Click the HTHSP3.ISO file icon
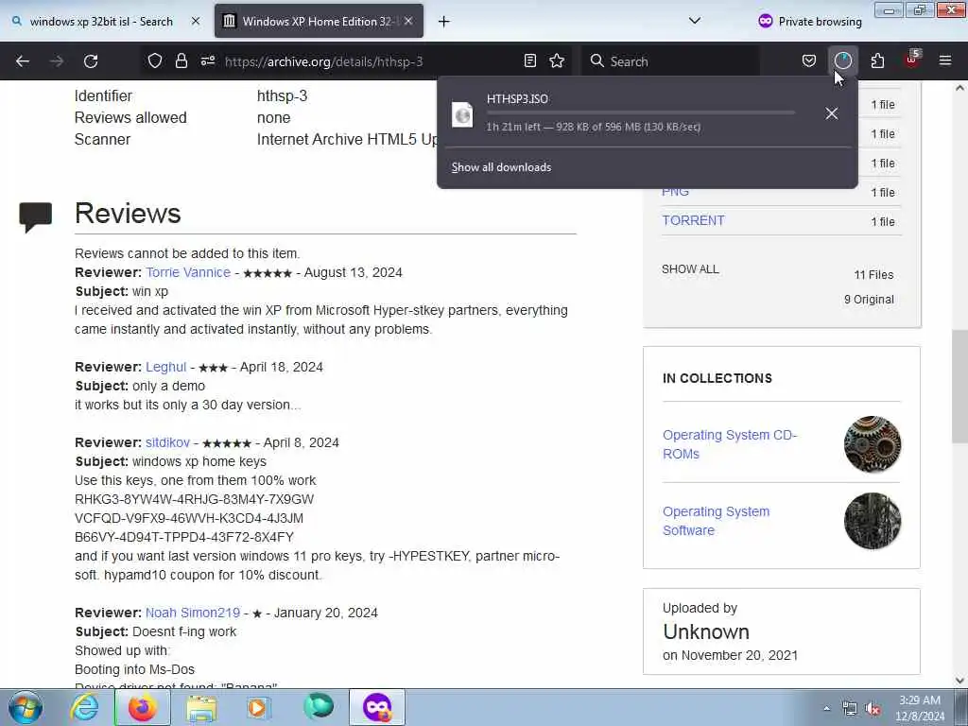Screen dimensions: 968x726 [x=461, y=114]
